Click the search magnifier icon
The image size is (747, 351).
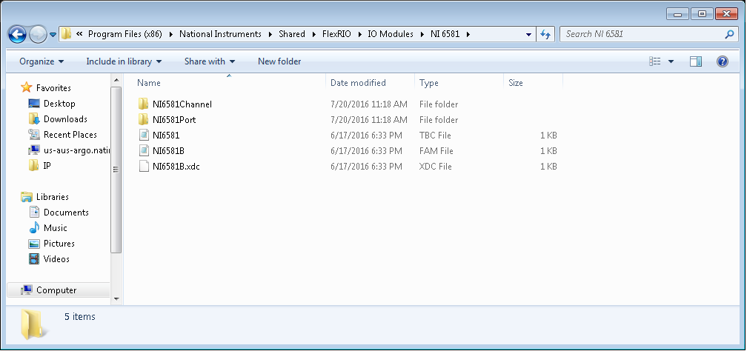[x=729, y=34]
